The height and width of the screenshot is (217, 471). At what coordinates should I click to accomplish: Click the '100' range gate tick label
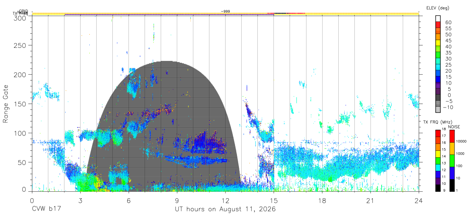pyautogui.click(x=21, y=133)
